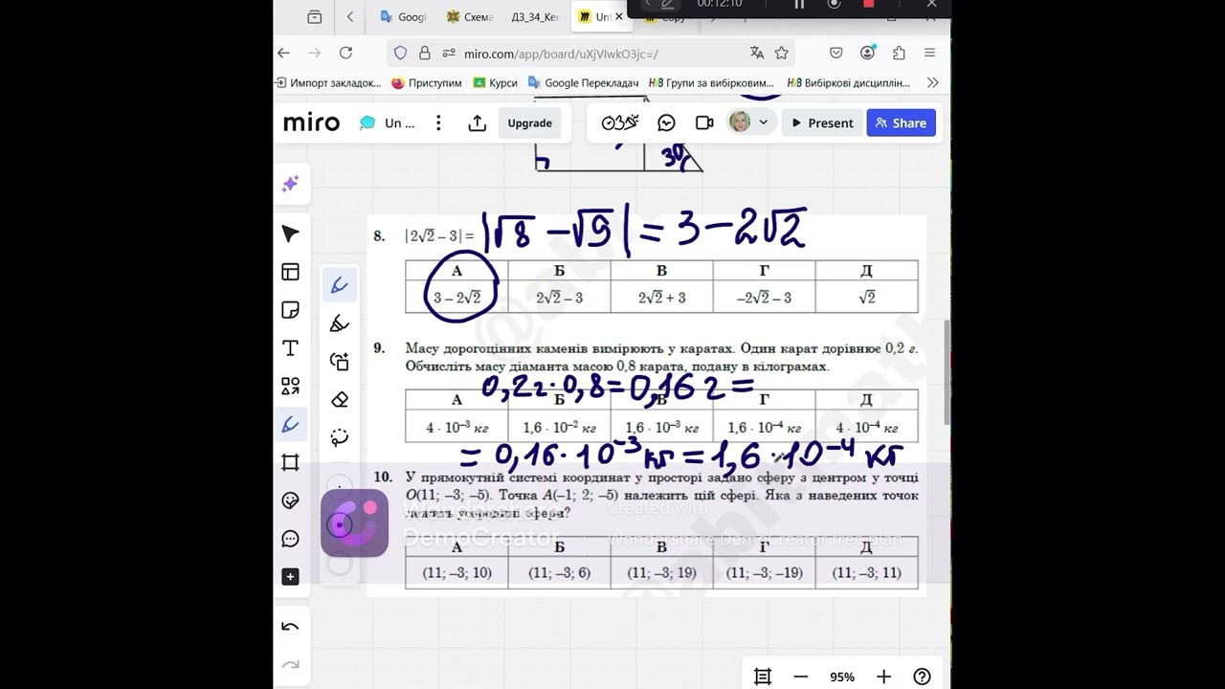
Task: Undo the last action
Action: coord(291,627)
